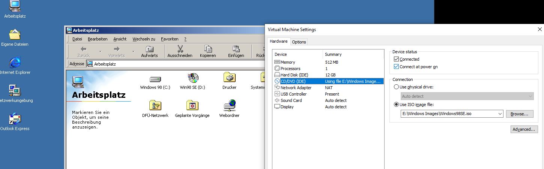Switch to the Hardware tab
Image resolution: width=544 pixels, height=169 pixels.
(278, 41)
